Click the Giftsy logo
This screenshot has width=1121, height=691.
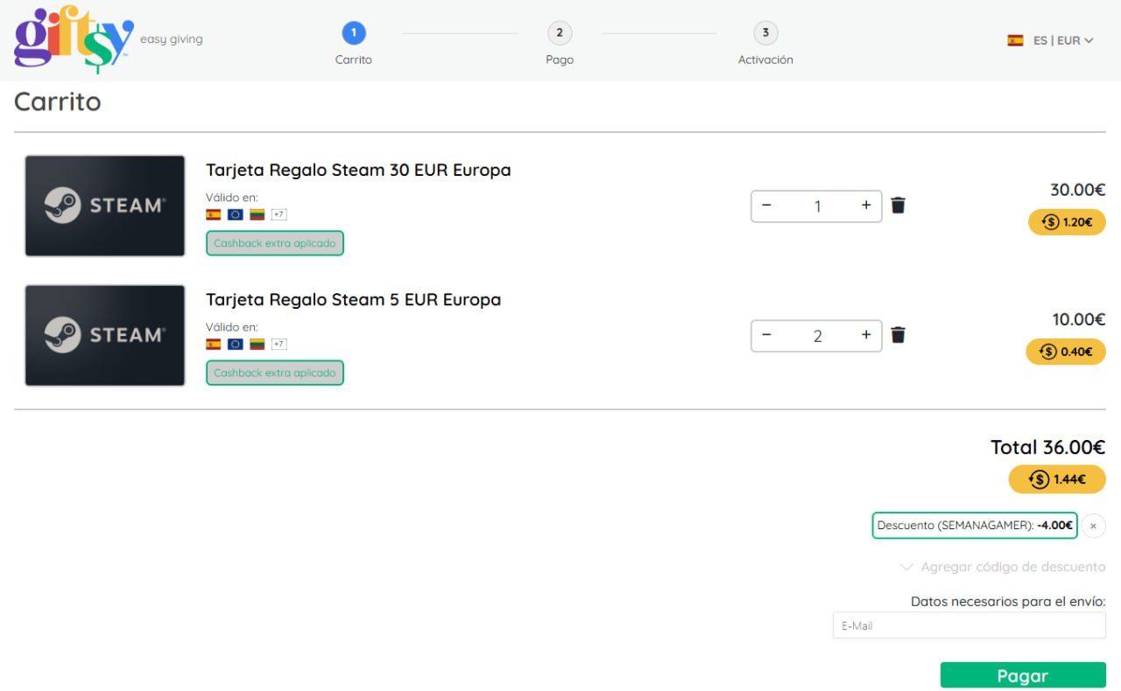[74, 39]
